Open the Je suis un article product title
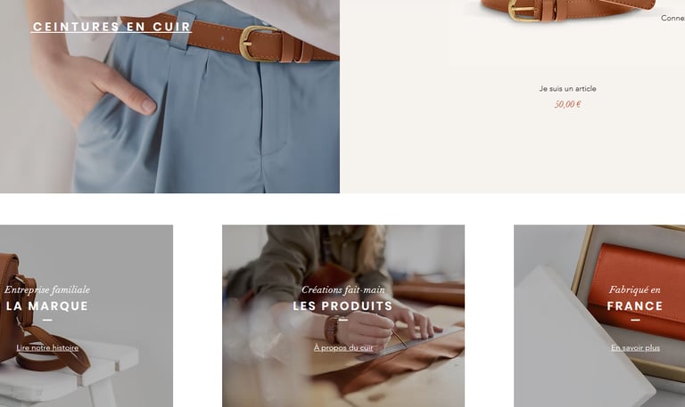 (x=567, y=88)
